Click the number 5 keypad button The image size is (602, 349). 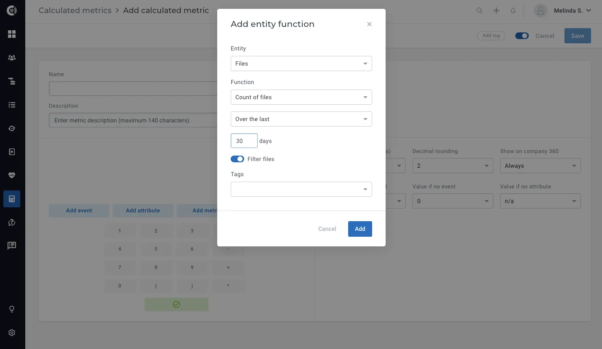point(156,249)
